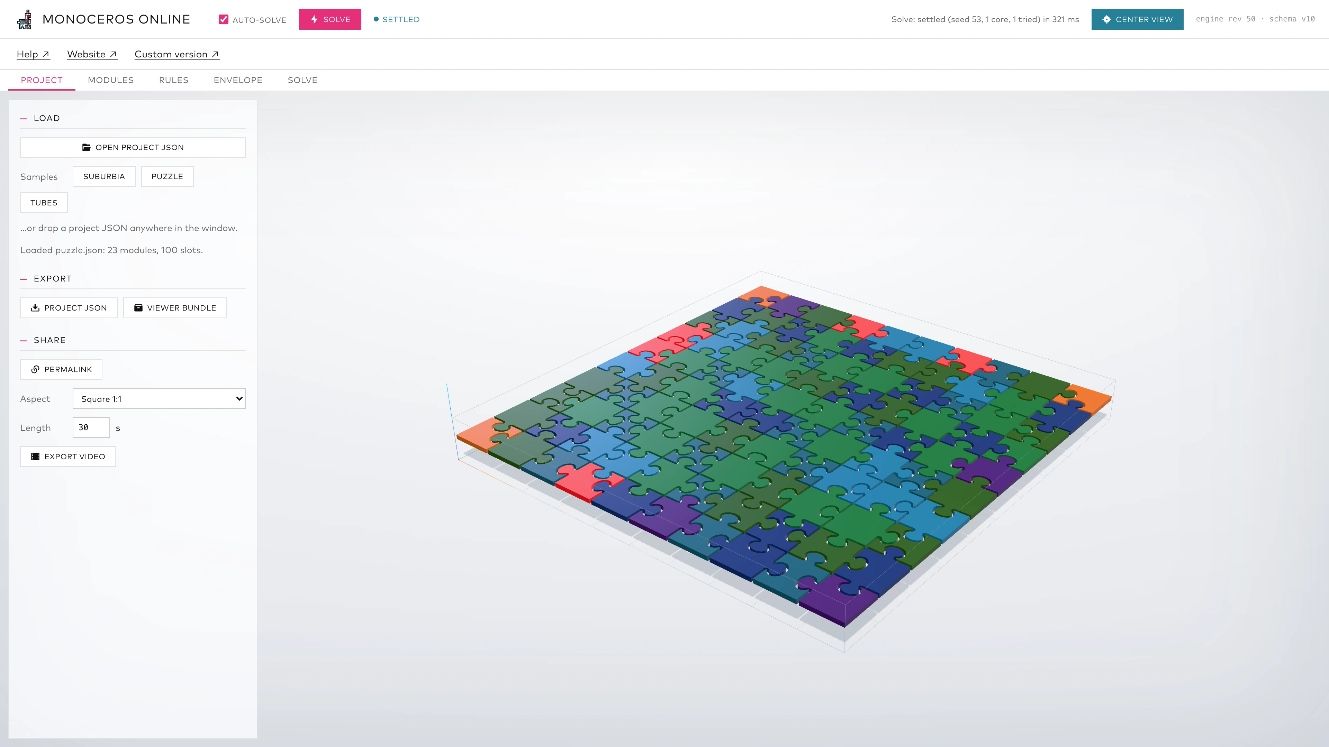Click the lightning bolt icon on Solve
Screen dimensions: 1329x747
314,20
